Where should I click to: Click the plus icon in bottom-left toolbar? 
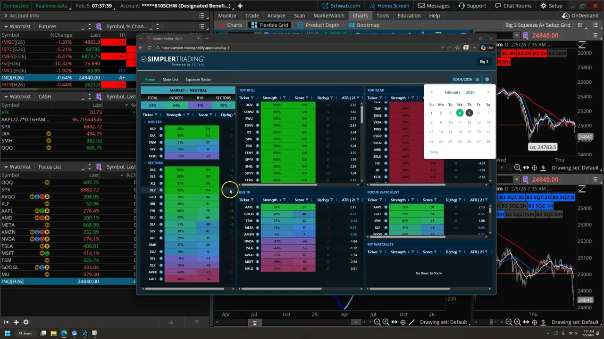[x=16, y=322]
